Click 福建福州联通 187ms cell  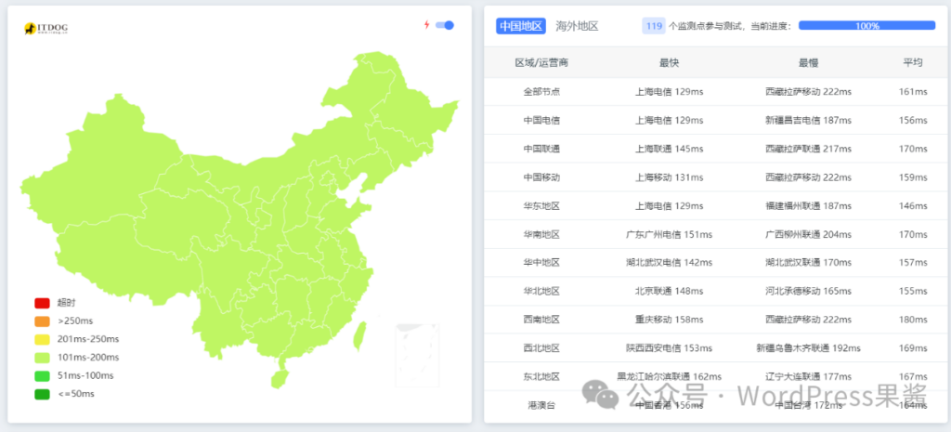point(809,205)
